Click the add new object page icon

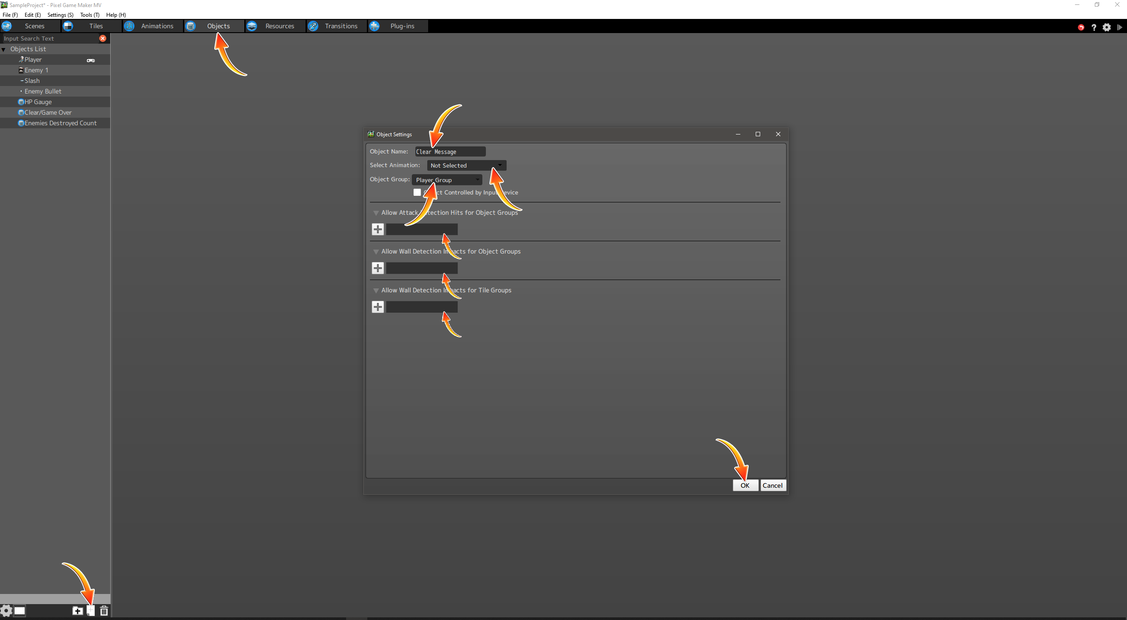pos(91,611)
